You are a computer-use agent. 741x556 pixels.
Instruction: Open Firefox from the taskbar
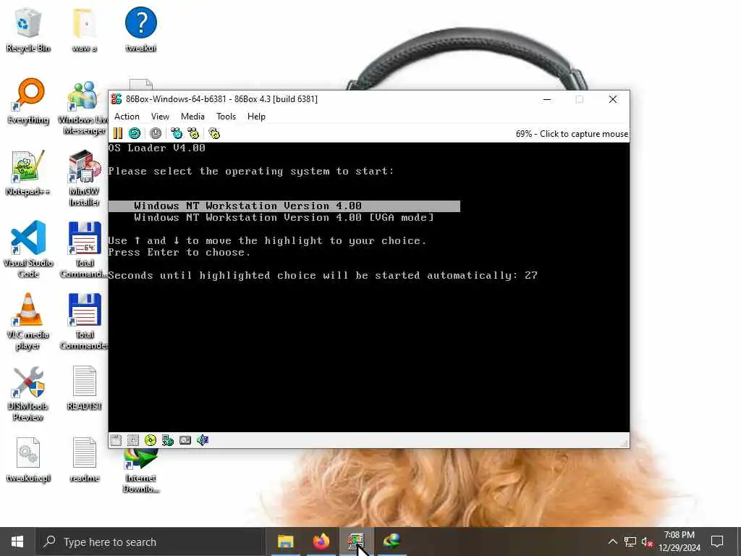(321, 542)
